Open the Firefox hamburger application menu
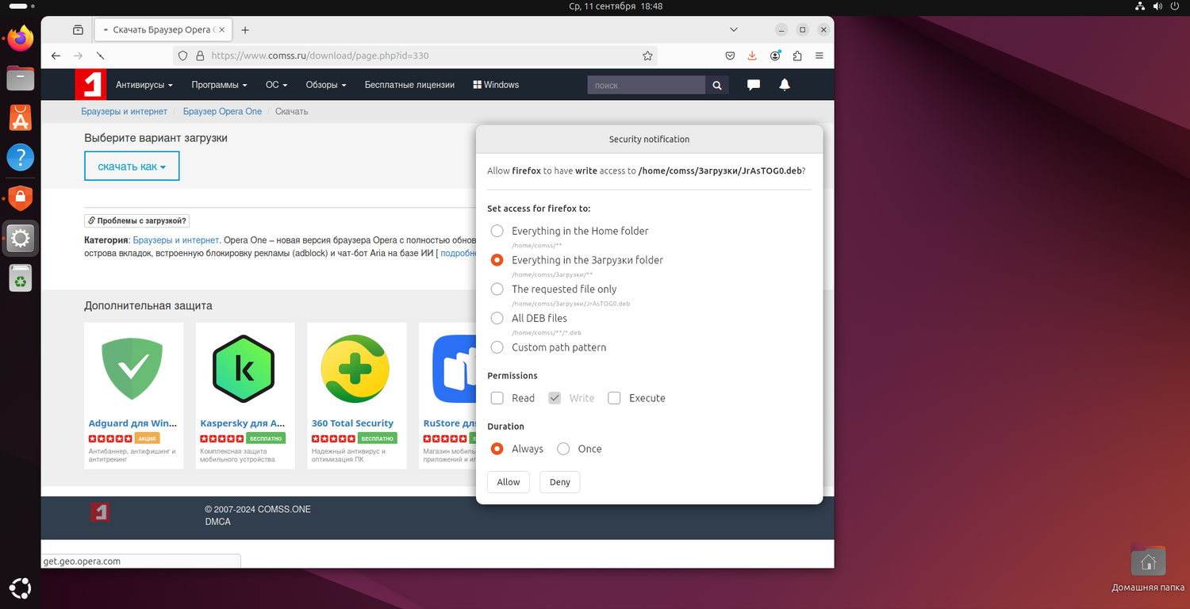The image size is (1190, 609). coord(820,56)
